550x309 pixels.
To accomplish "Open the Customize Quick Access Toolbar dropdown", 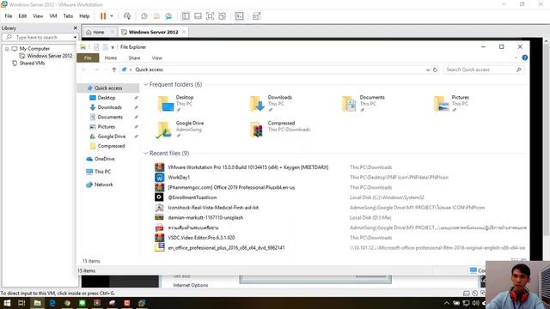I will click(113, 47).
